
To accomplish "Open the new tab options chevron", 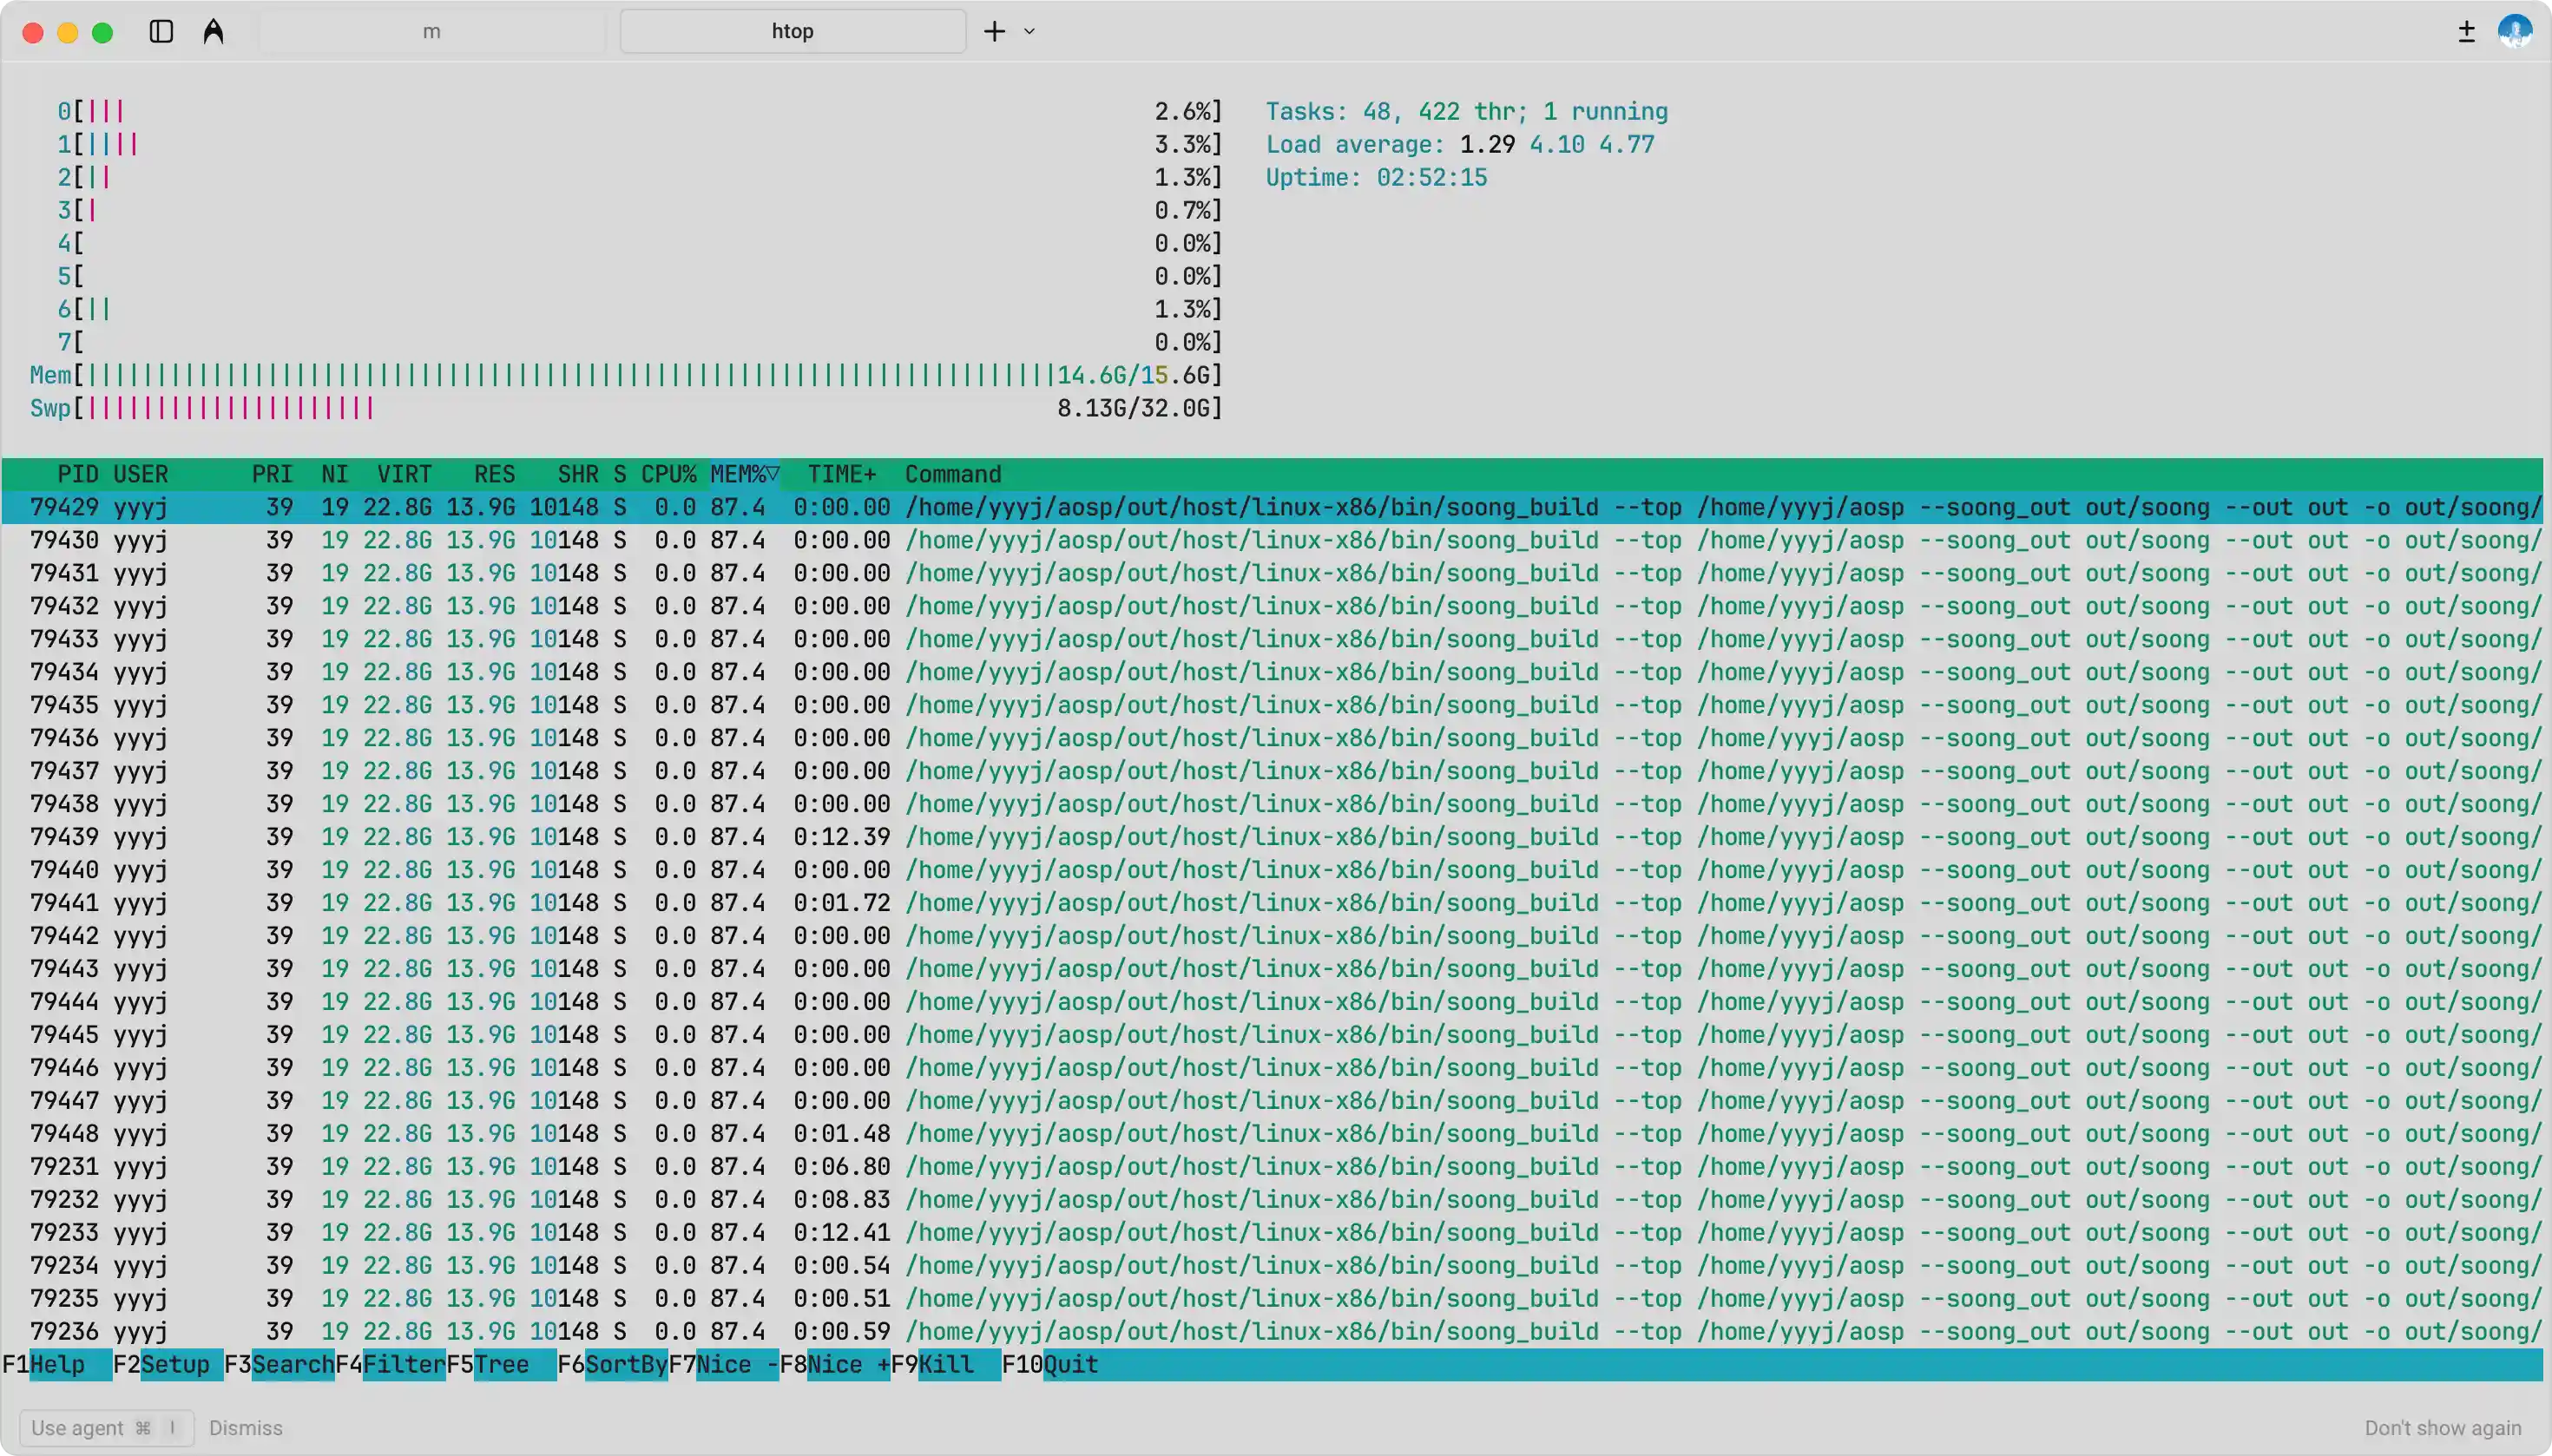I will (1029, 31).
